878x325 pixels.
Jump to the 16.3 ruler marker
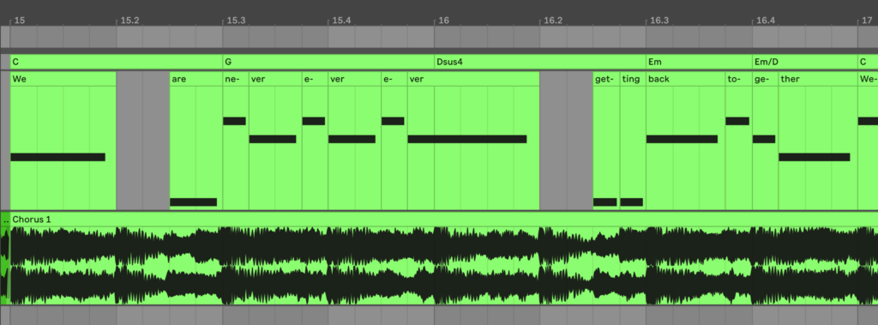[659, 21]
